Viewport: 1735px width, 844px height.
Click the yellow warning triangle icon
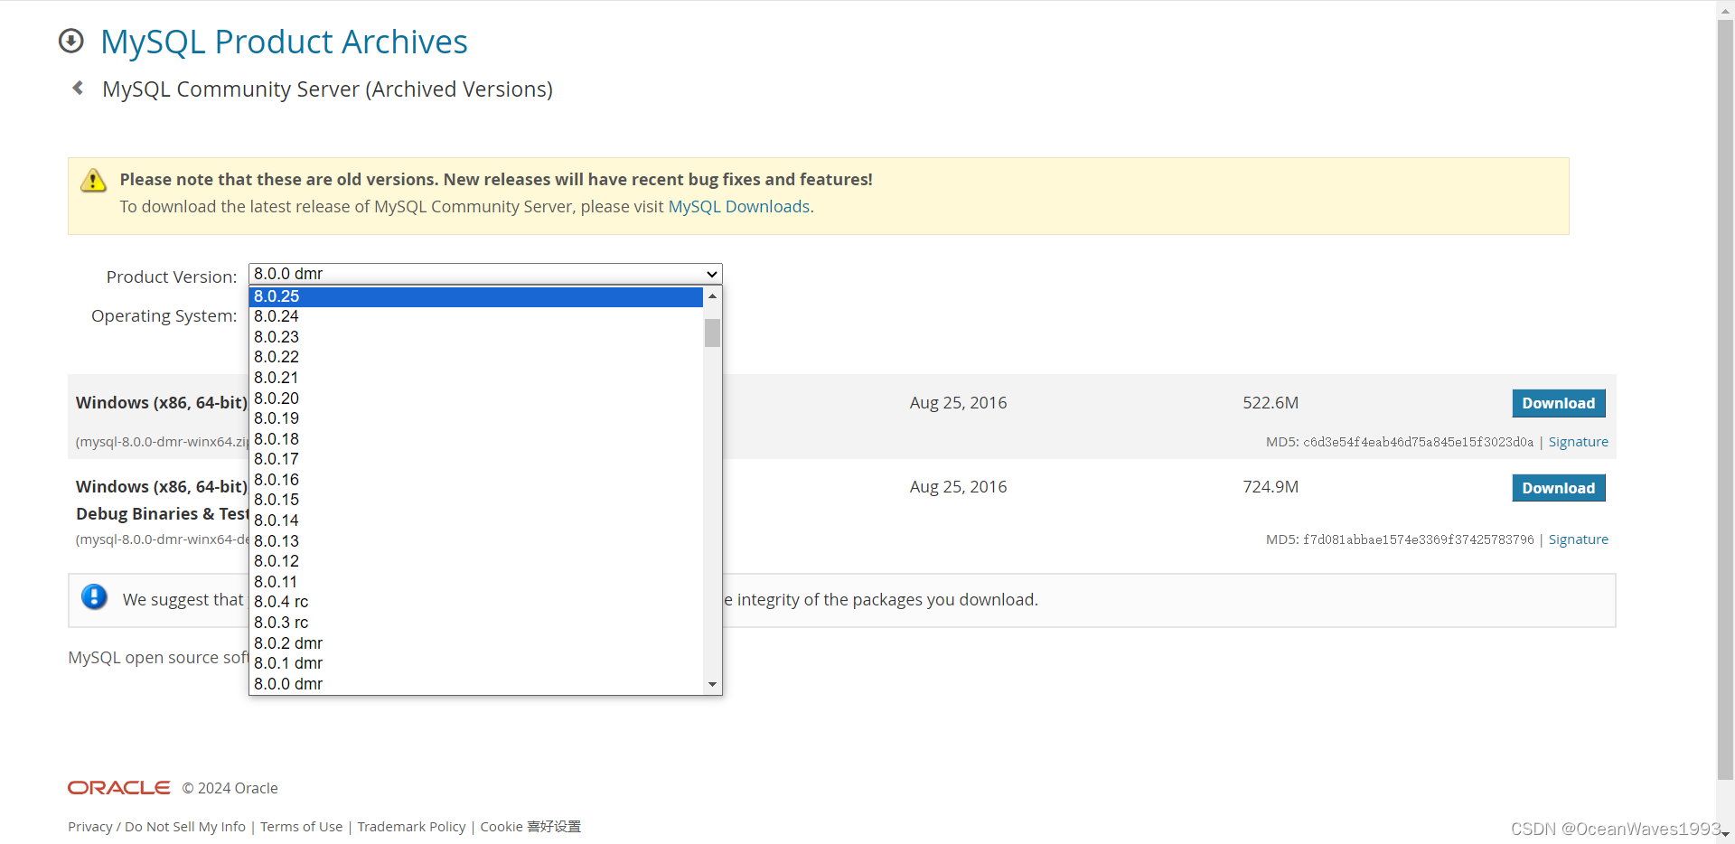coord(93,180)
